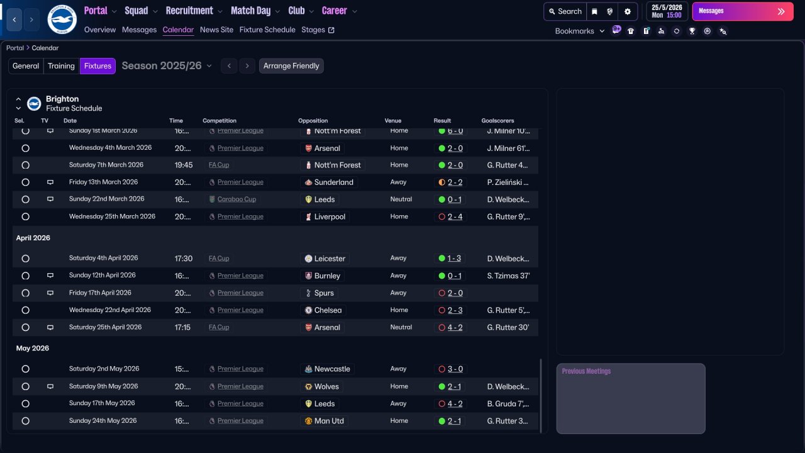This screenshot has height=453, width=805.
Task: Open the circular play bookmark icon
Action: (708, 31)
